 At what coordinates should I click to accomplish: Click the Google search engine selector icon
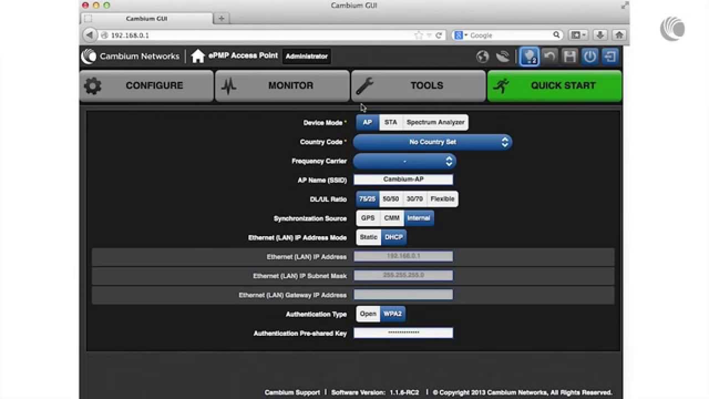(x=461, y=35)
